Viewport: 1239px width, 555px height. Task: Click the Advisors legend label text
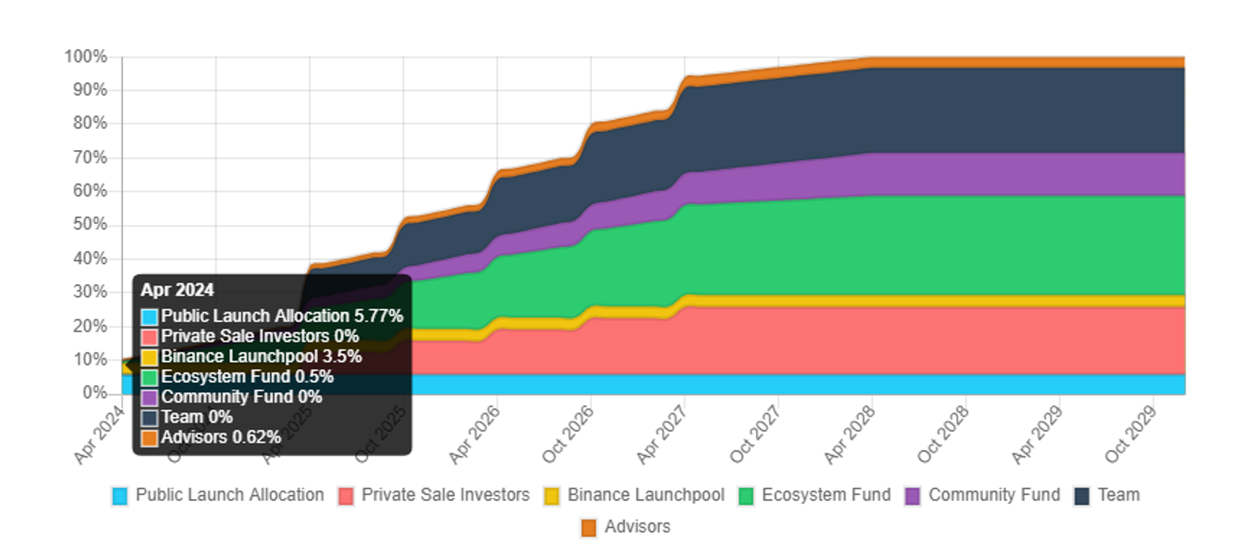click(x=637, y=527)
